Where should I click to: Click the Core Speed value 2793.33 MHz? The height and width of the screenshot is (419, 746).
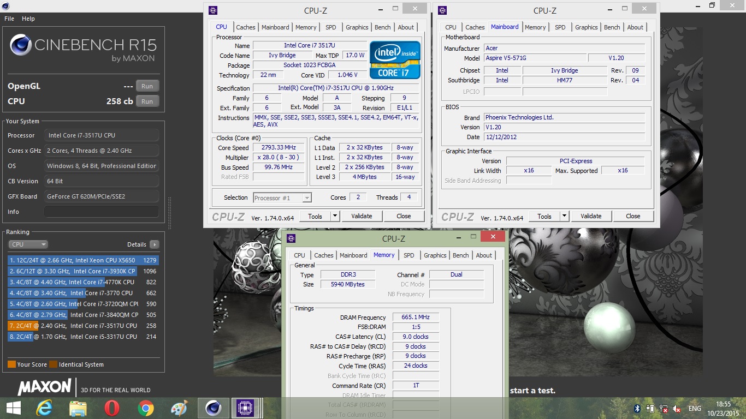coord(279,148)
